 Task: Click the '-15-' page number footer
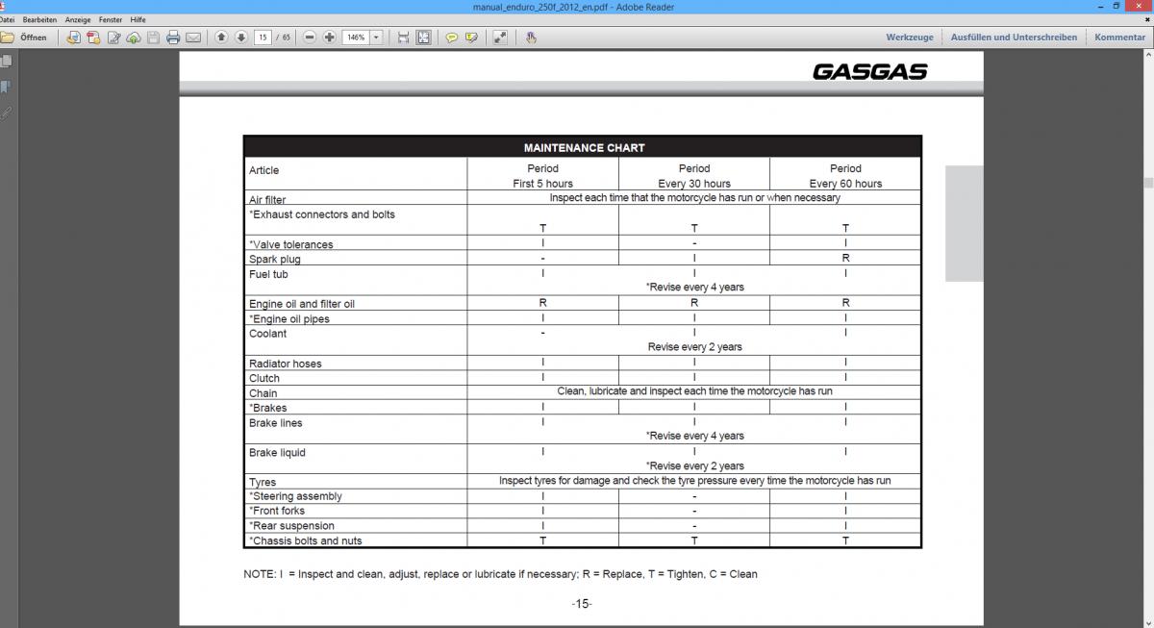pyautogui.click(x=582, y=604)
